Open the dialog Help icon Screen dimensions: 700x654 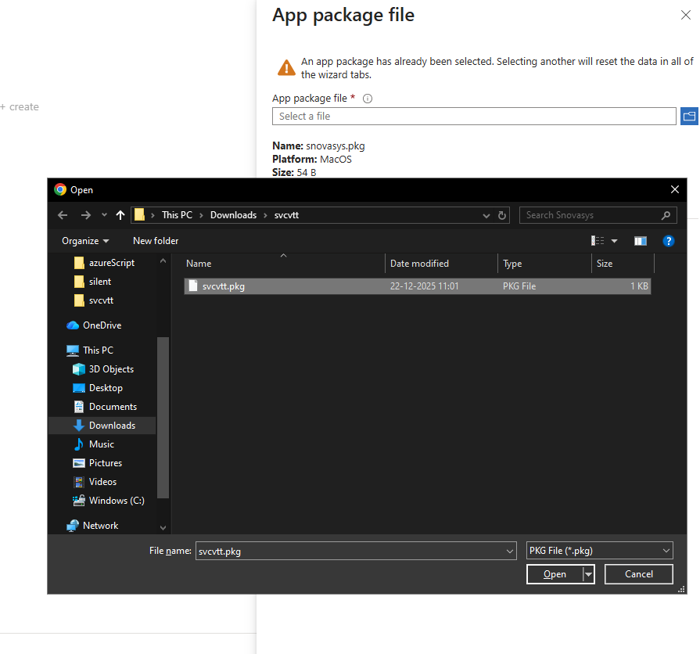click(668, 241)
